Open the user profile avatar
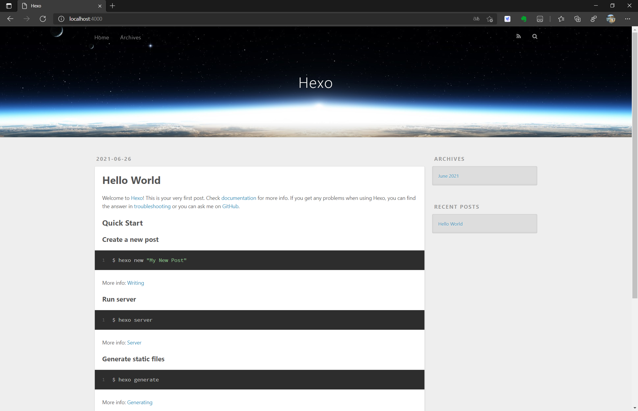Viewport: 638px width, 411px height. click(611, 19)
